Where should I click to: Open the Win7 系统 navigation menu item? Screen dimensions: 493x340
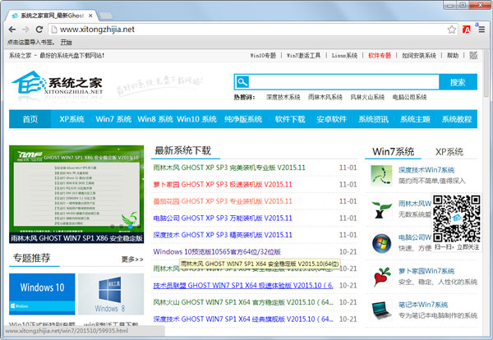point(113,119)
